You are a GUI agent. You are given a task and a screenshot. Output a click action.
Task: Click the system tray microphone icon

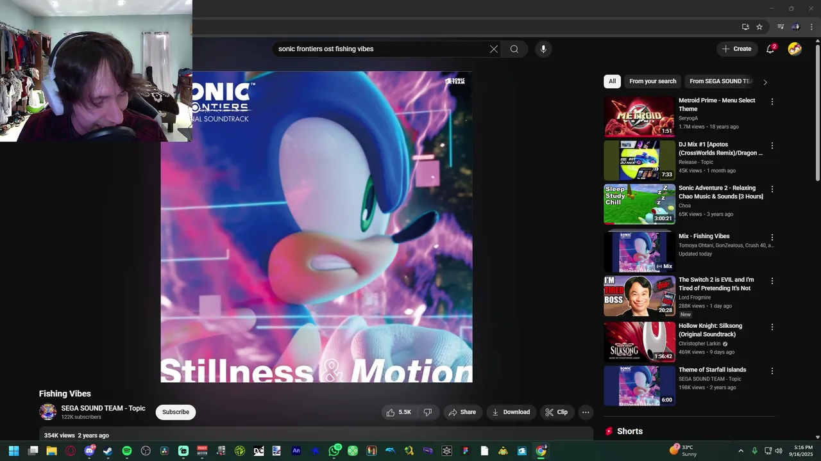755,451
